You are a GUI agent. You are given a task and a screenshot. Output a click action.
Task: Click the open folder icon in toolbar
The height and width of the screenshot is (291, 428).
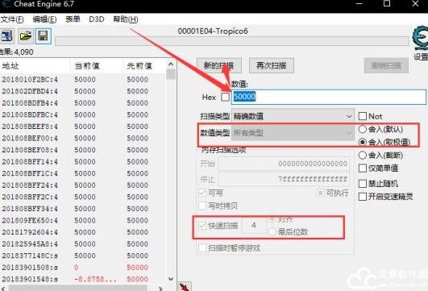point(25,36)
